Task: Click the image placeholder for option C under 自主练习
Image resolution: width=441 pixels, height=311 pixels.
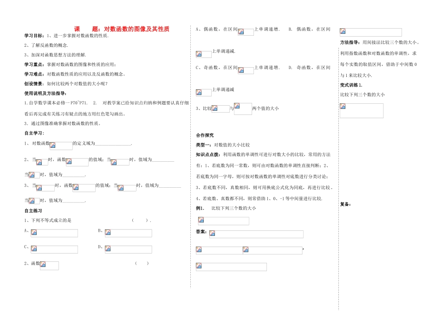Action: coord(54,249)
